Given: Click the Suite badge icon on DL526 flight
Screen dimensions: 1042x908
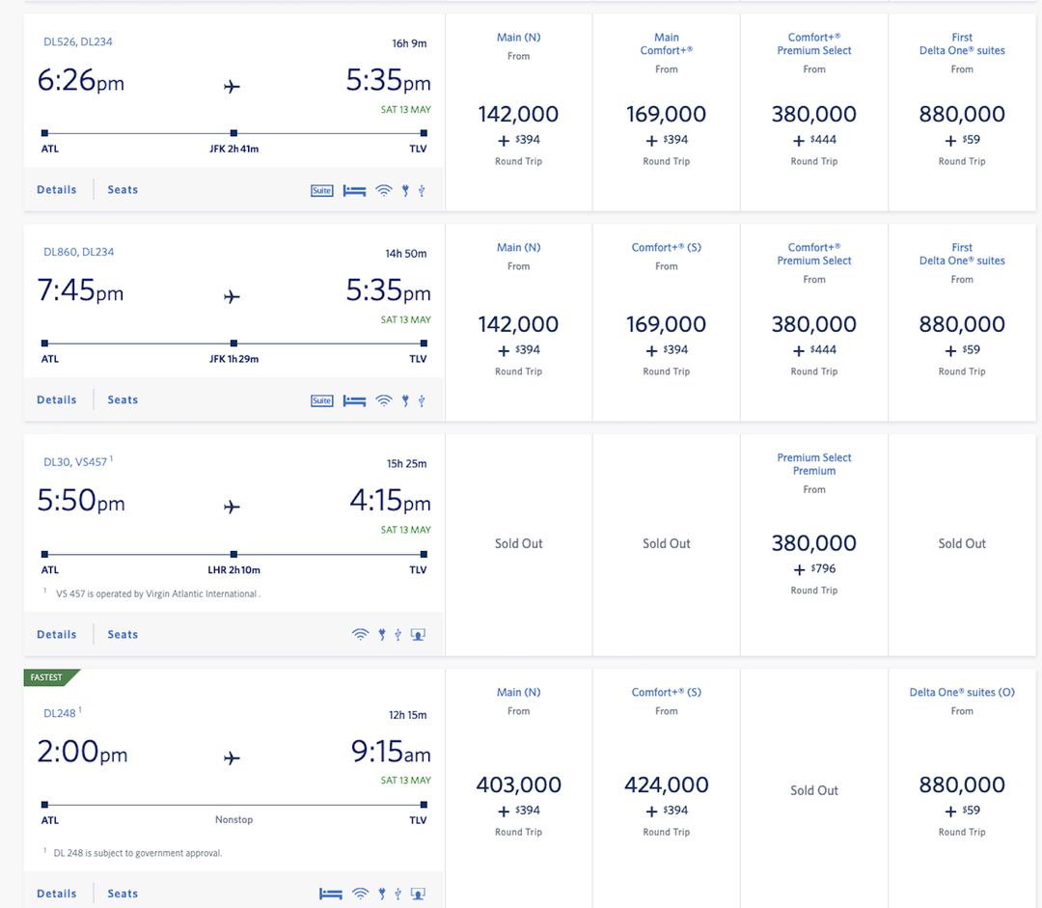Looking at the screenshot, I should click(321, 190).
